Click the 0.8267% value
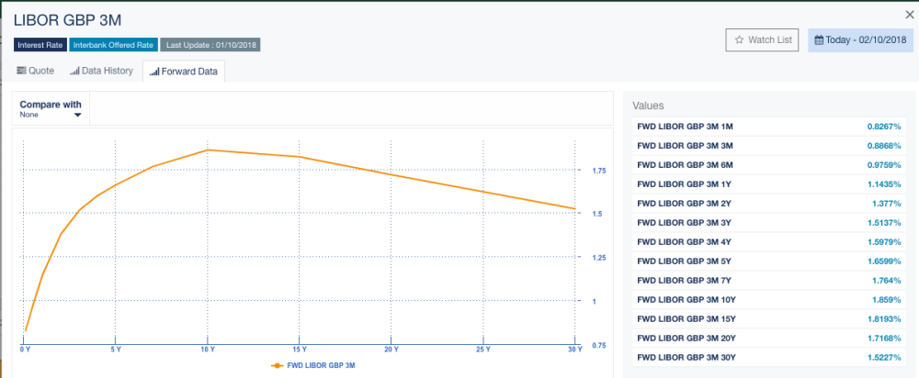 pyautogui.click(x=884, y=127)
